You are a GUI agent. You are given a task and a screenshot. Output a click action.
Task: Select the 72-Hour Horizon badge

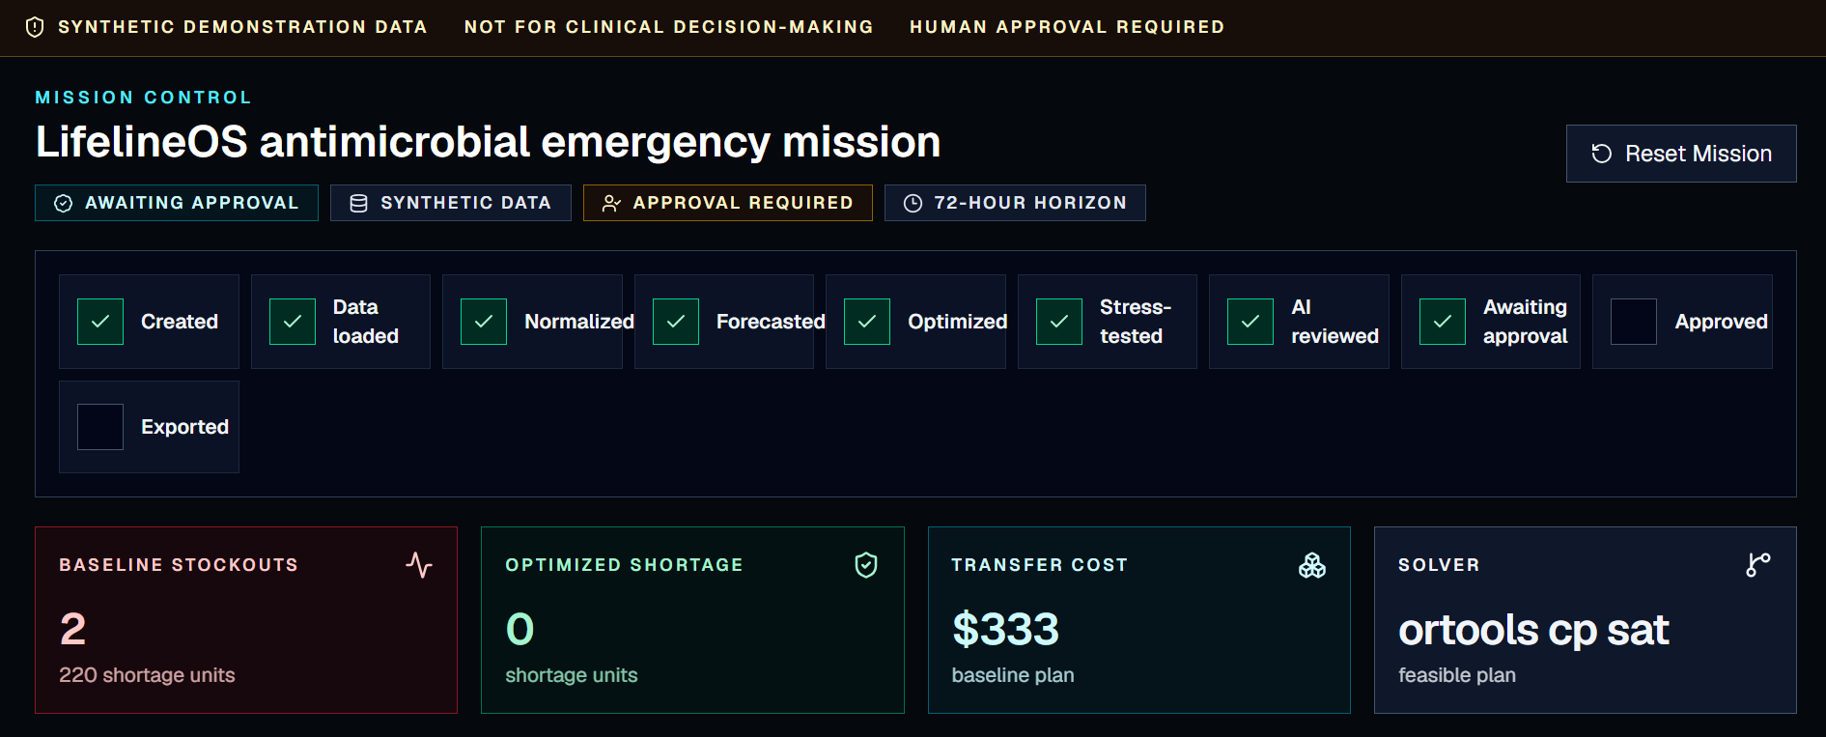coord(1015,203)
